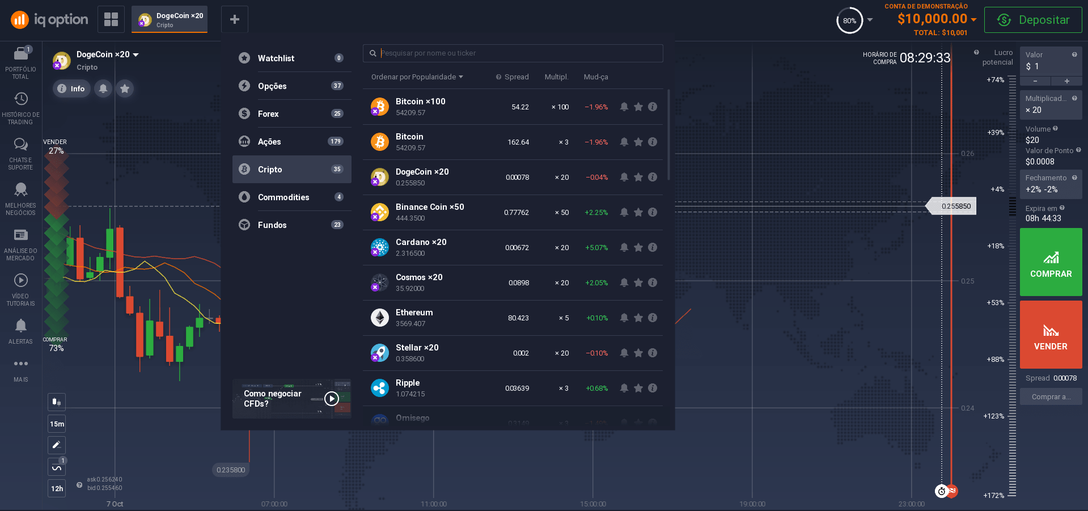Decrease amount with the minus stepper
Viewport: 1088px width, 511px height.
click(x=1035, y=81)
